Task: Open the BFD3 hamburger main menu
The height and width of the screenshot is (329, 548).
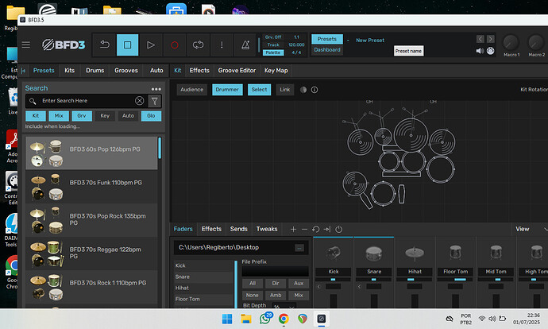Action: point(26,45)
